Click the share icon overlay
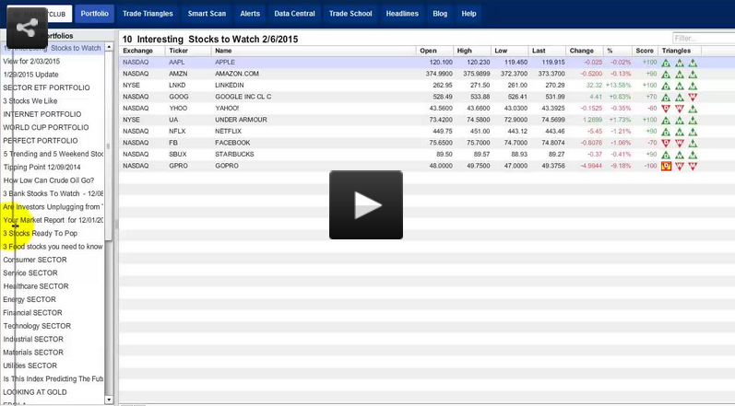 pyautogui.click(x=27, y=28)
